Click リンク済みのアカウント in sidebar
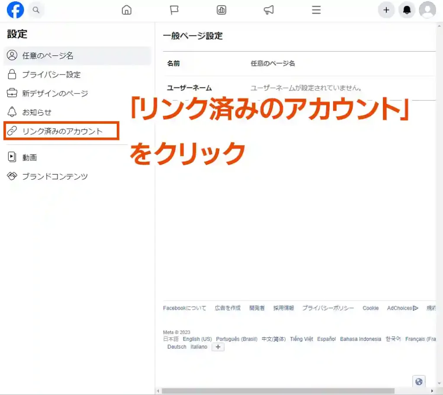This screenshot has height=395, width=443. [x=61, y=131]
